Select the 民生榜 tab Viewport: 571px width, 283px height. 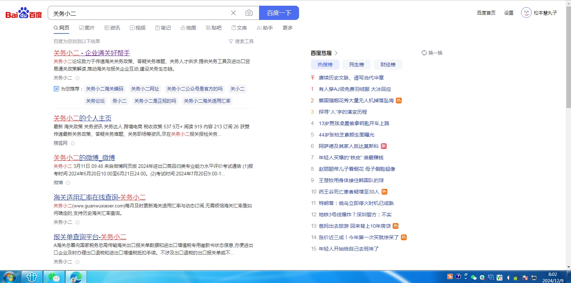[x=357, y=65]
